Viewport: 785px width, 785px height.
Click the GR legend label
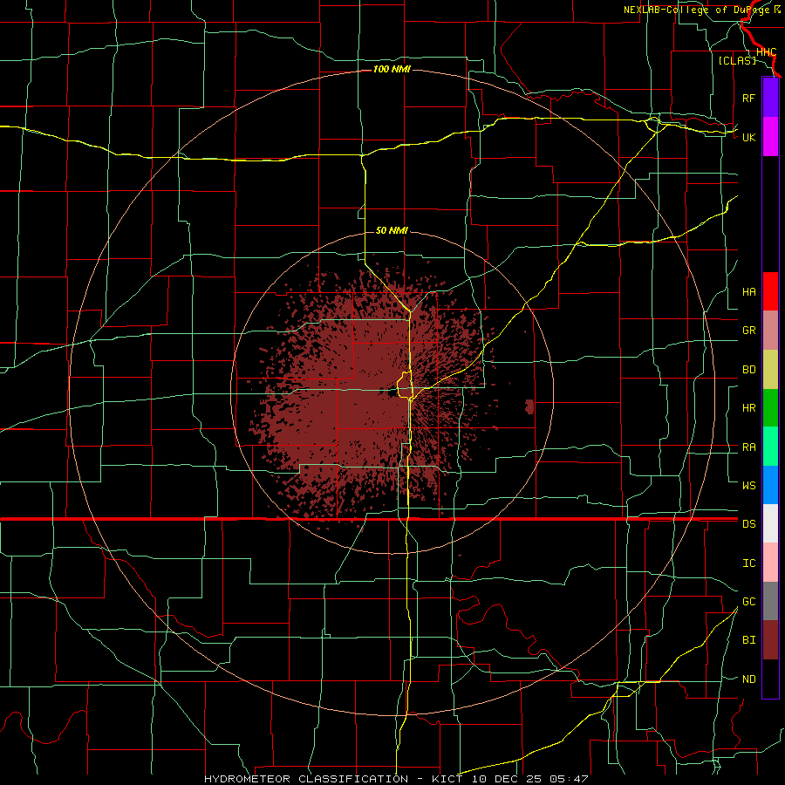(748, 331)
